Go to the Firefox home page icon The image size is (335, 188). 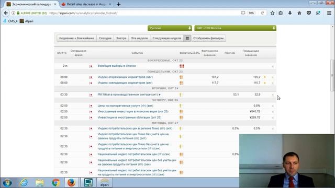[x=299, y=13]
